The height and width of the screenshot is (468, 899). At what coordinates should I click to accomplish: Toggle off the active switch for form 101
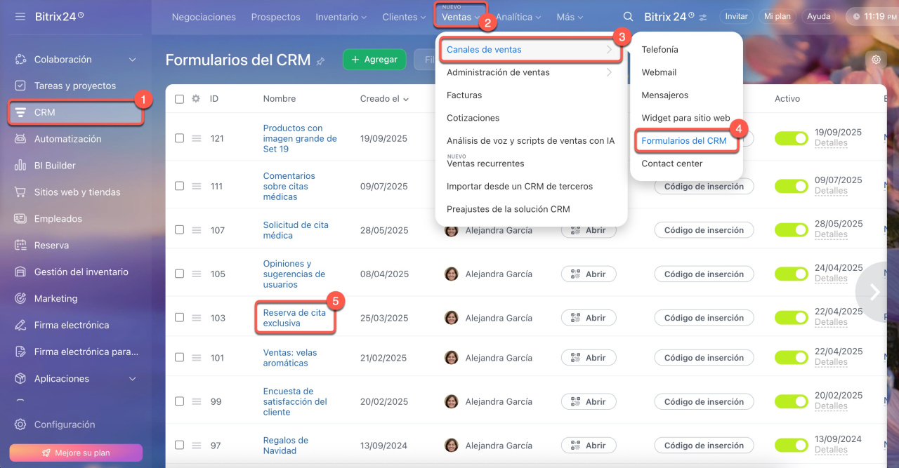pyautogui.click(x=791, y=357)
